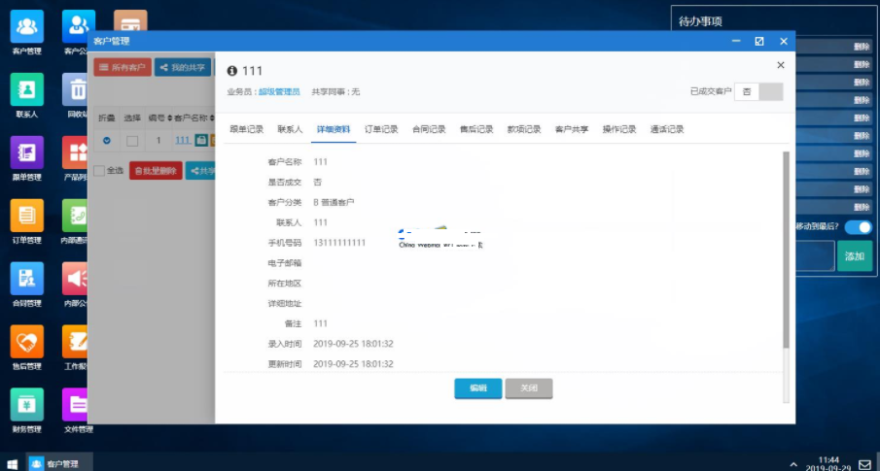This screenshot has height=471, width=880.
Task: Click the info icon beside title 111
Action: pyautogui.click(x=231, y=71)
